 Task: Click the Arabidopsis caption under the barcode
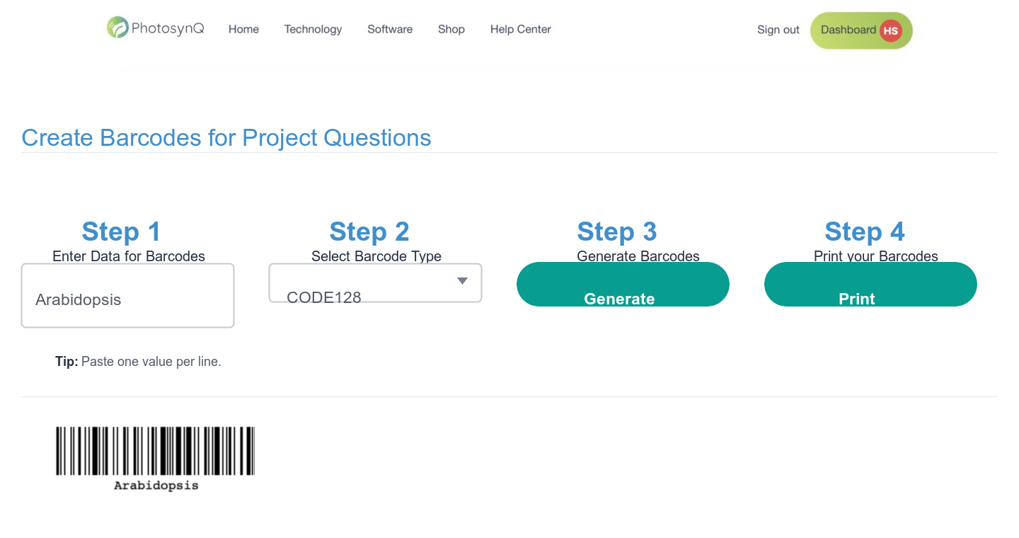[156, 486]
